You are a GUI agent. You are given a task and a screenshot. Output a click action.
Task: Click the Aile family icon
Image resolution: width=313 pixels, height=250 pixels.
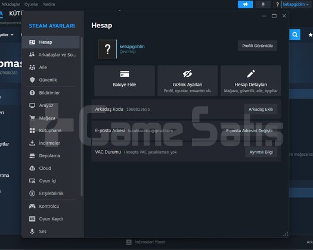tap(32, 67)
